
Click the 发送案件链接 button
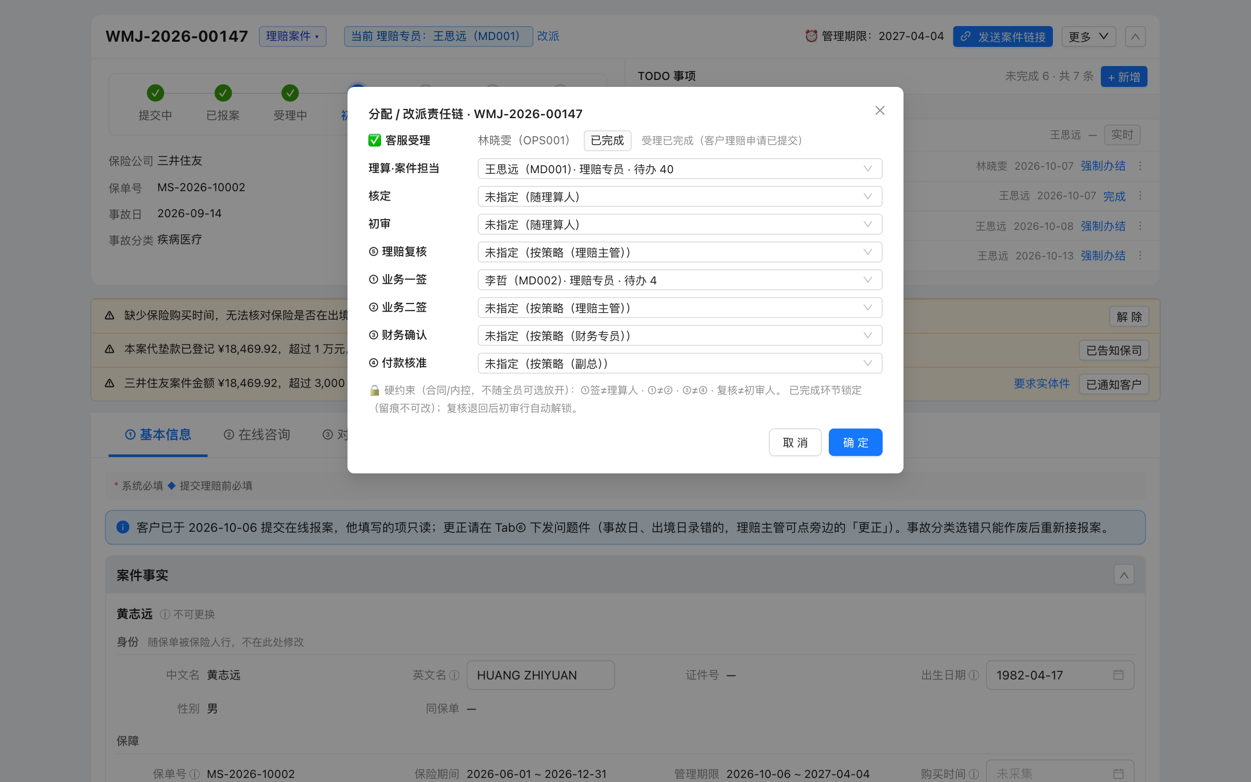click(x=1003, y=36)
